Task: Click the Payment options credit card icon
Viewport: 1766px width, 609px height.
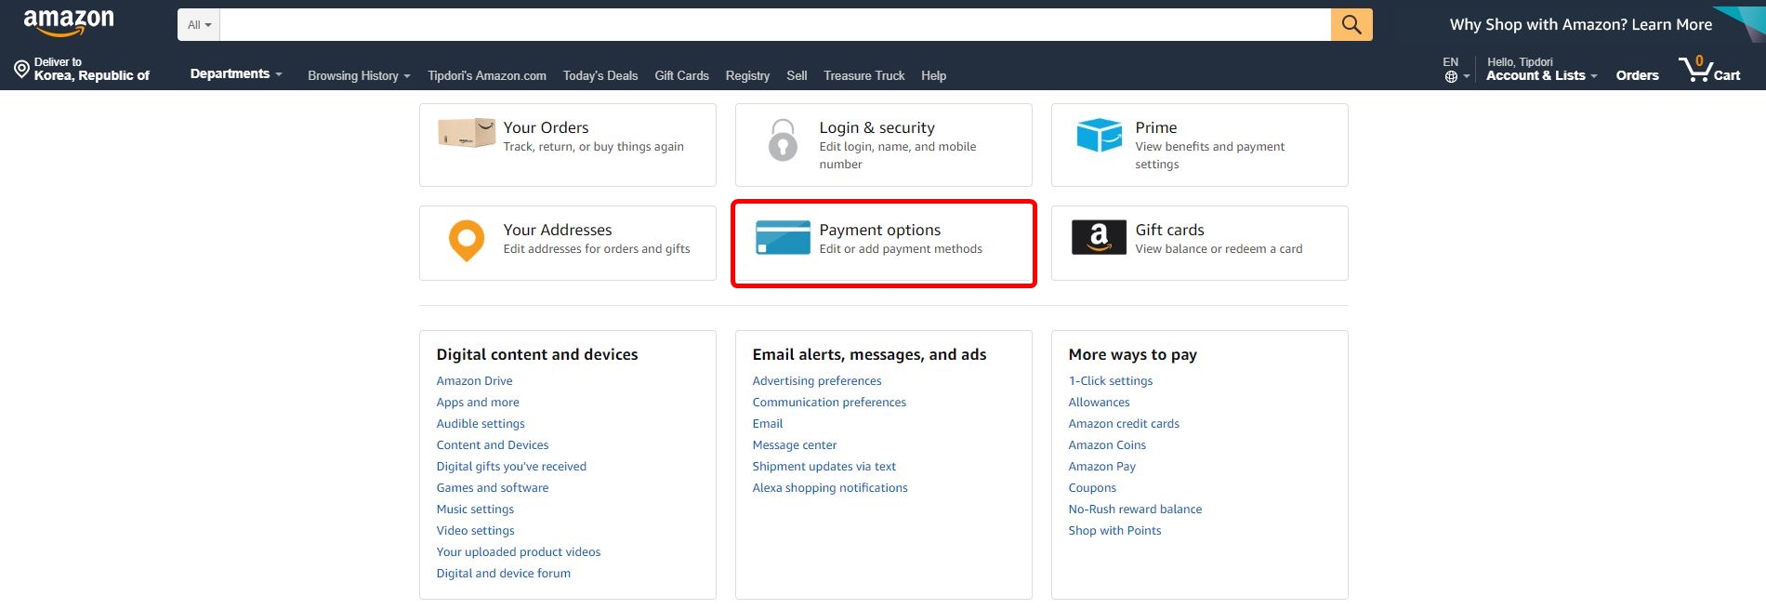Action: 783,238
